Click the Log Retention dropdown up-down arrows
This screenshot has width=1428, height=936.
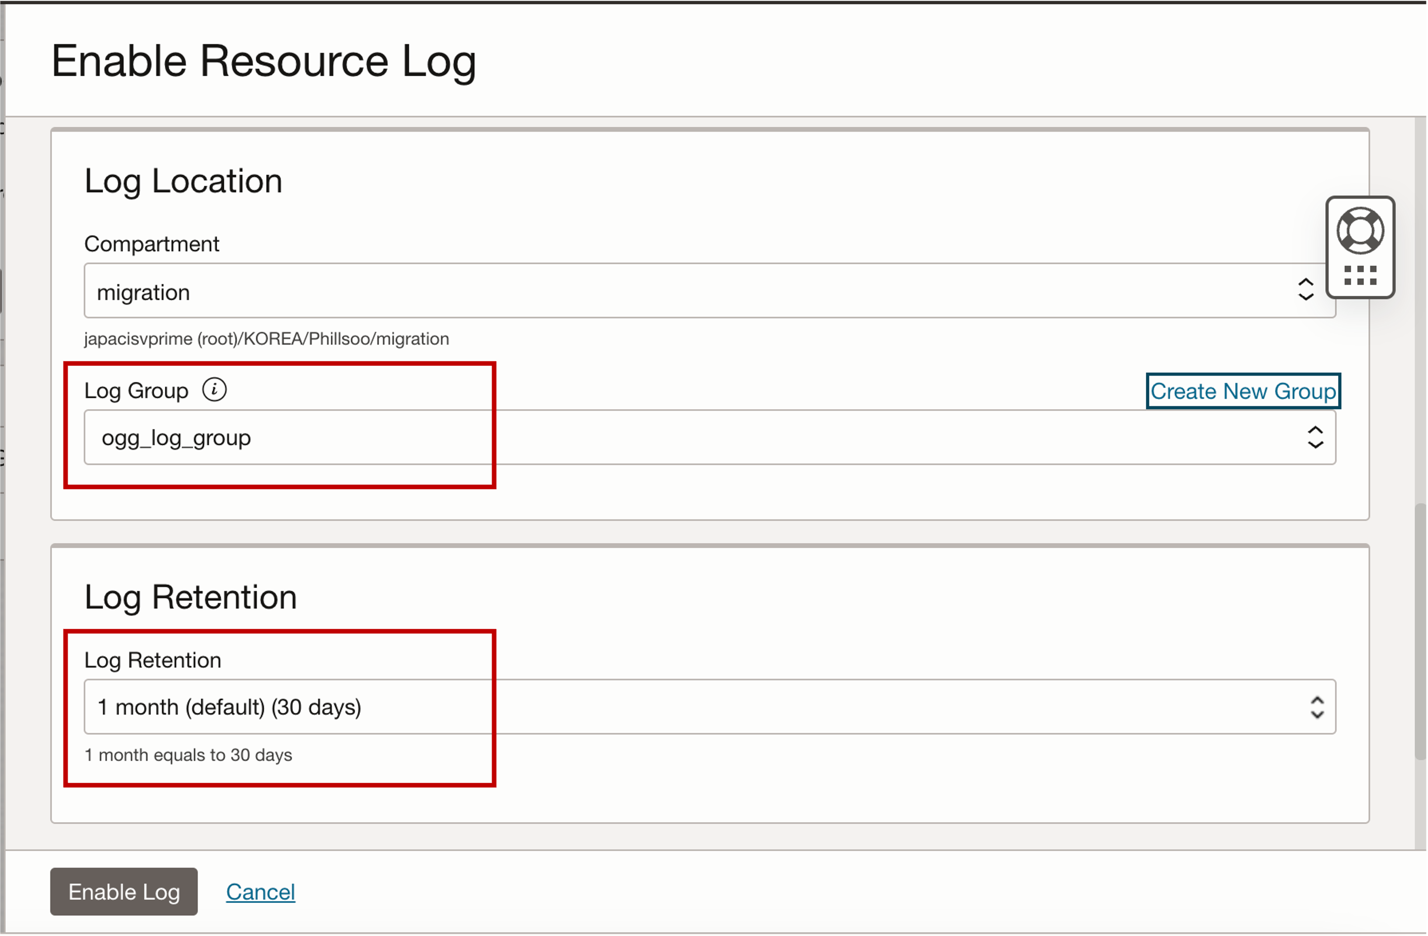pyautogui.click(x=1316, y=707)
